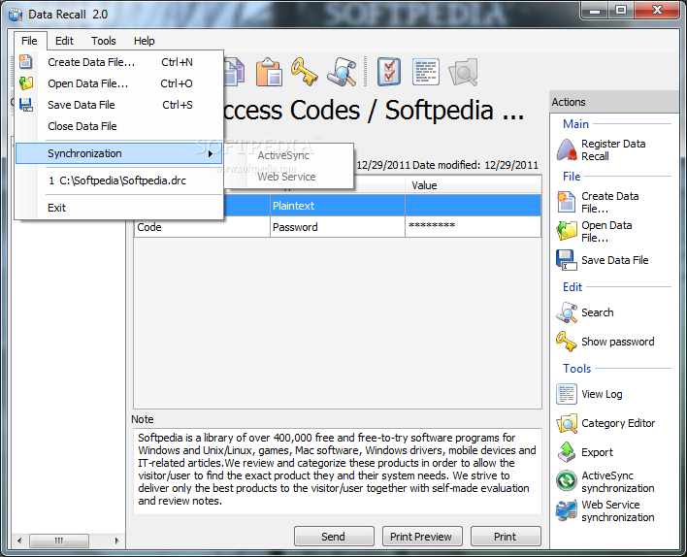Open the Edit menu

coord(64,41)
